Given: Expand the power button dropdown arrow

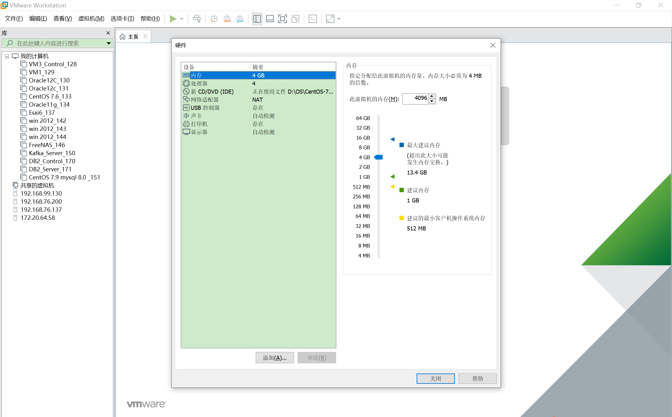Looking at the screenshot, I should pos(181,19).
